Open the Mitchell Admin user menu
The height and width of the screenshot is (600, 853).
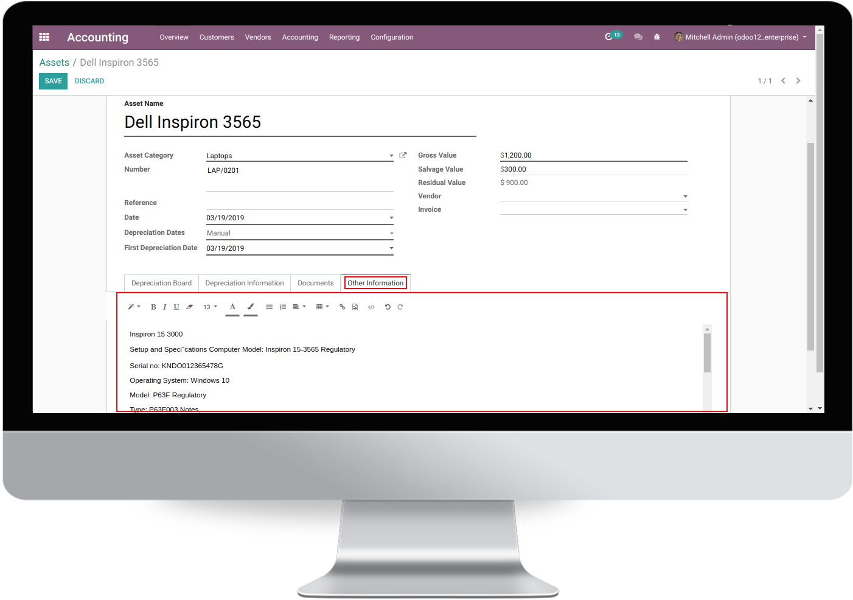[x=740, y=37]
